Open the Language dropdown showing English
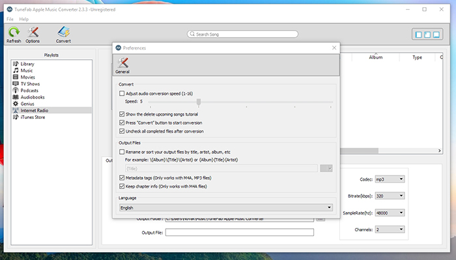The width and height of the screenshot is (456, 260). click(226, 207)
